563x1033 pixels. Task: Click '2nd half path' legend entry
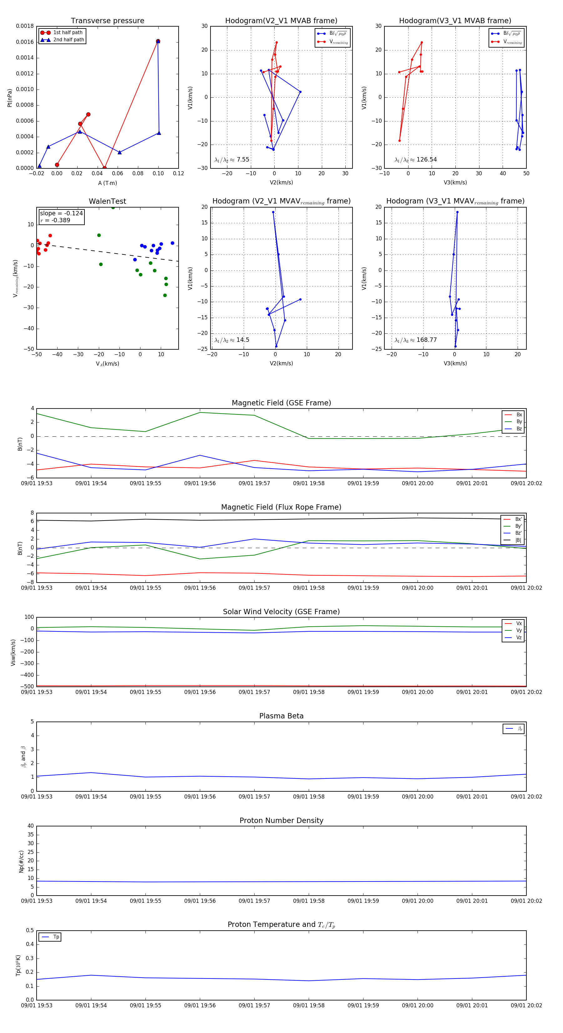pyautogui.click(x=62, y=40)
